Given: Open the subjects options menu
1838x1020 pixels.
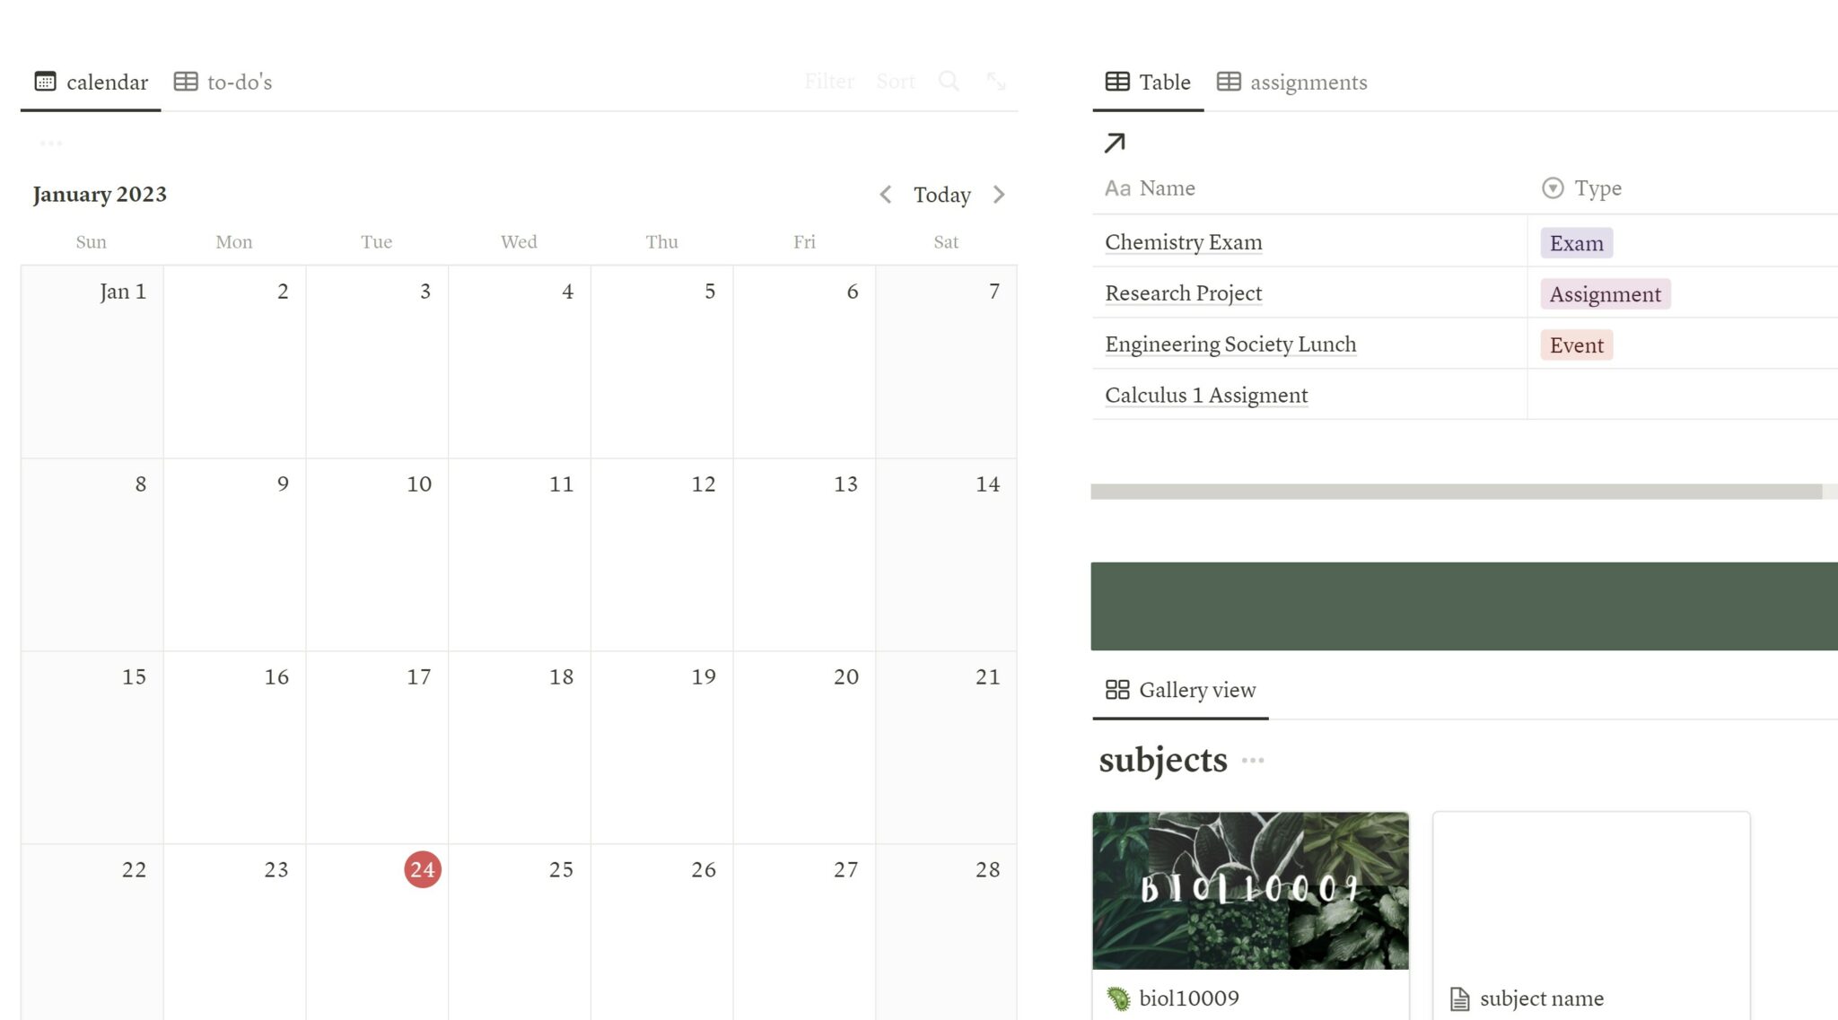Looking at the screenshot, I should pyautogui.click(x=1253, y=760).
